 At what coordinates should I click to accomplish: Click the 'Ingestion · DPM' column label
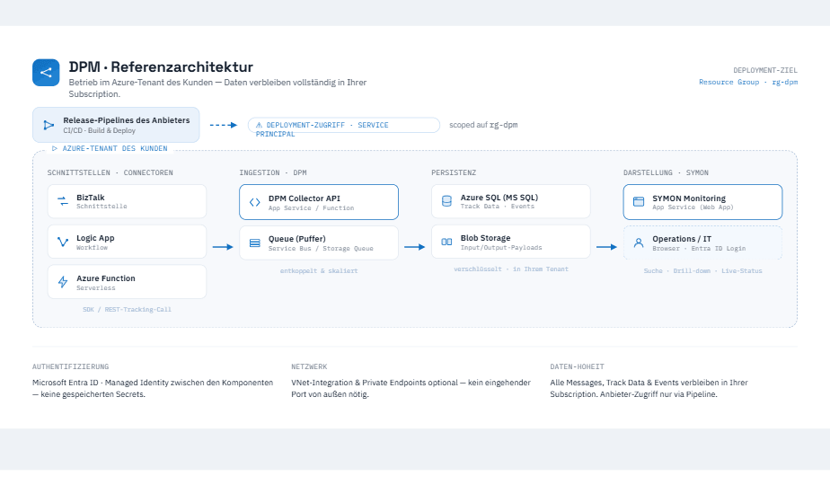272,172
